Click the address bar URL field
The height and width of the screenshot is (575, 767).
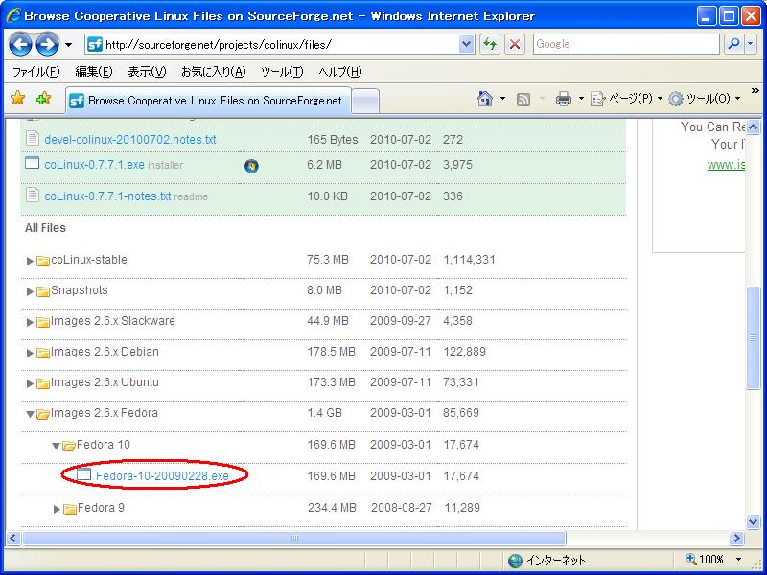pos(272,44)
